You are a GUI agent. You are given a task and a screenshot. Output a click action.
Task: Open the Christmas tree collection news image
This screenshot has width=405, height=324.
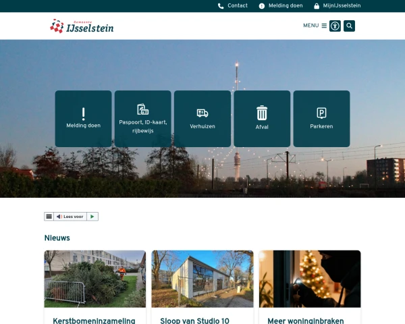coord(95,279)
